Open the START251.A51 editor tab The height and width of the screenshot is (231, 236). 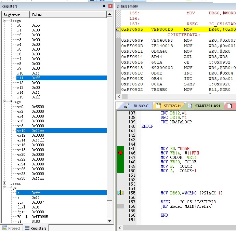[x=204, y=106]
